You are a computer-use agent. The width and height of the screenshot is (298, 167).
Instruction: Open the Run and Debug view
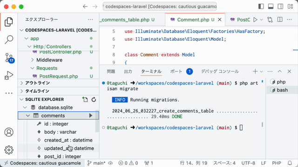coord(9,75)
